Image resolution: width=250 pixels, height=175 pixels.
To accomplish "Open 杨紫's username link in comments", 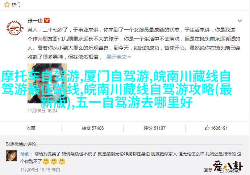I will click(25, 154).
